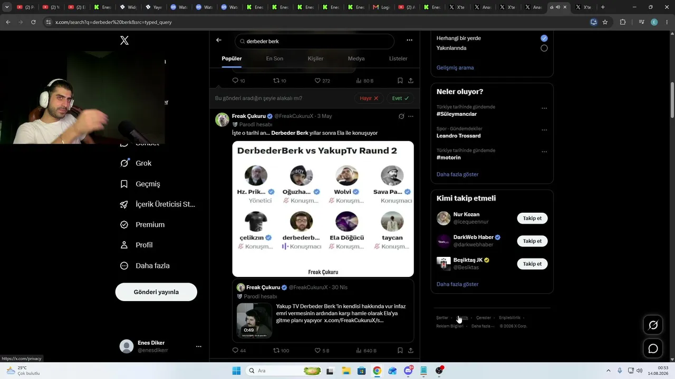This screenshot has height=379, width=675.
Task: Open the Windows Start menu
Action: 236,371
